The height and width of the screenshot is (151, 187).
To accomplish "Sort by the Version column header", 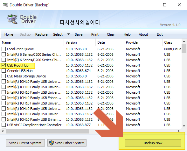I will pos(80,42).
